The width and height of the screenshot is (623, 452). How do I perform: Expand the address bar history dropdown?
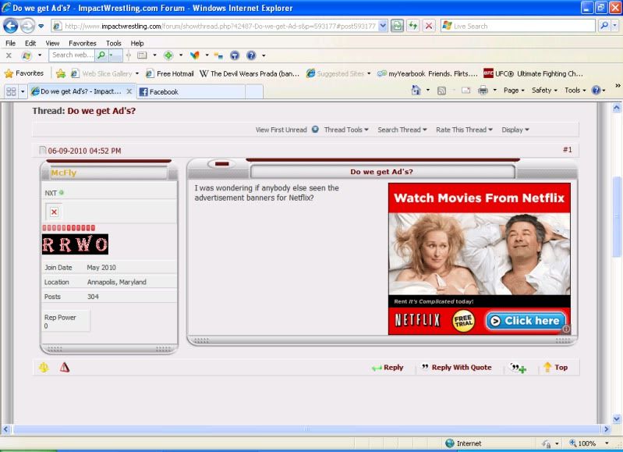click(x=383, y=27)
